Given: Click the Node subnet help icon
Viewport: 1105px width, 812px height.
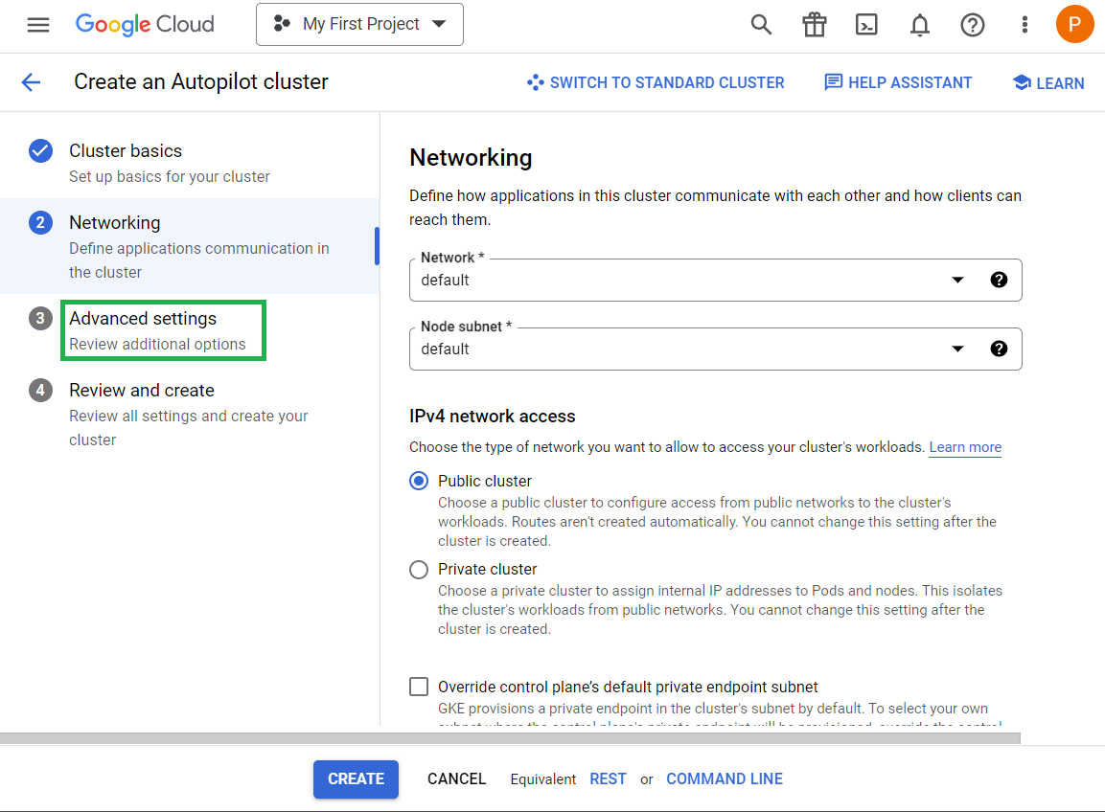Looking at the screenshot, I should [999, 349].
